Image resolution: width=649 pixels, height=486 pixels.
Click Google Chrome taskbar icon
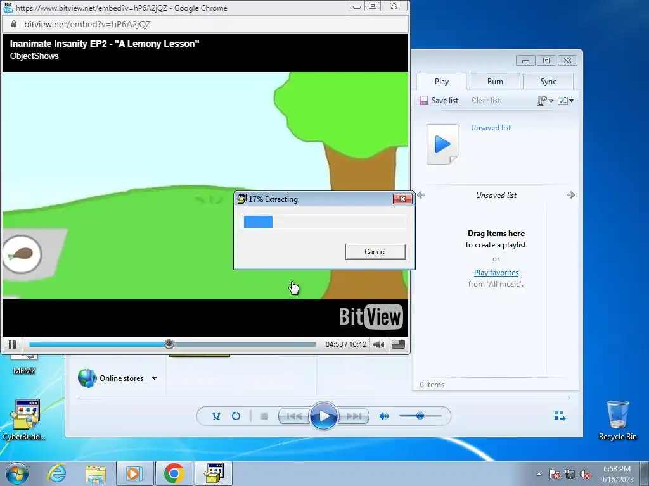174,473
